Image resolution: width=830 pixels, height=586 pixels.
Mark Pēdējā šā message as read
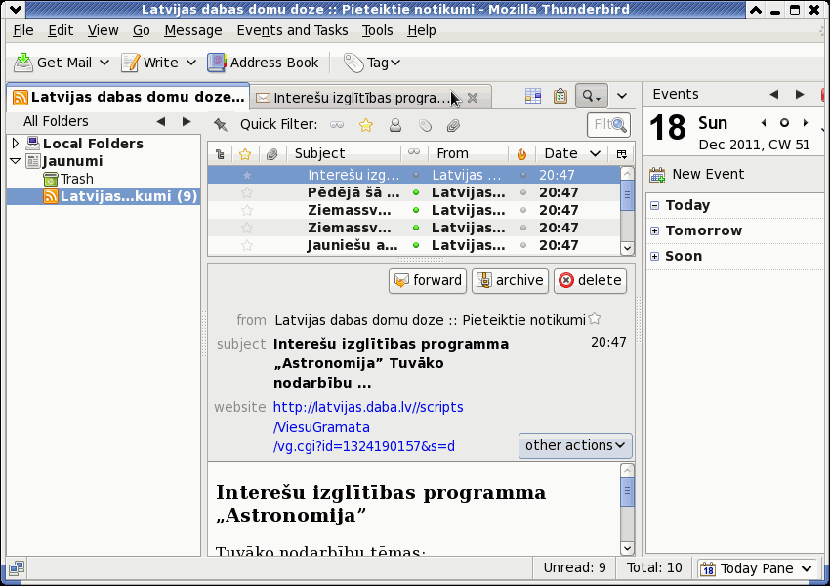point(416,192)
